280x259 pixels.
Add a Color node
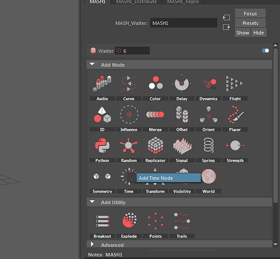pyautogui.click(x=155, y=83)
